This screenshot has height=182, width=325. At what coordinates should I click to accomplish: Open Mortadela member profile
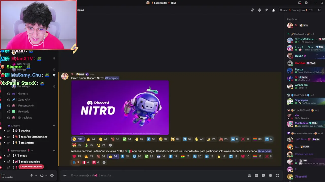(306, 124)
